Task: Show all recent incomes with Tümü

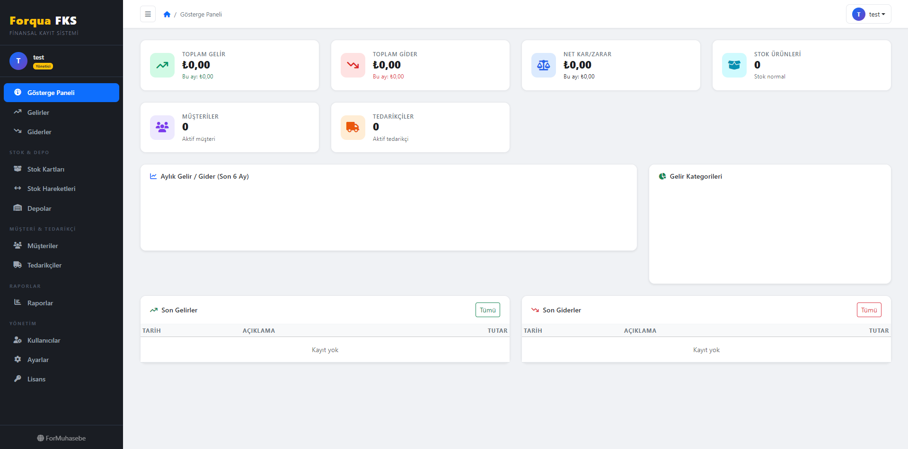Action: click(x=487, y=310)
